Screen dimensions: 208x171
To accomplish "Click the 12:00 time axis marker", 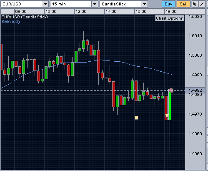I will 81,12.
